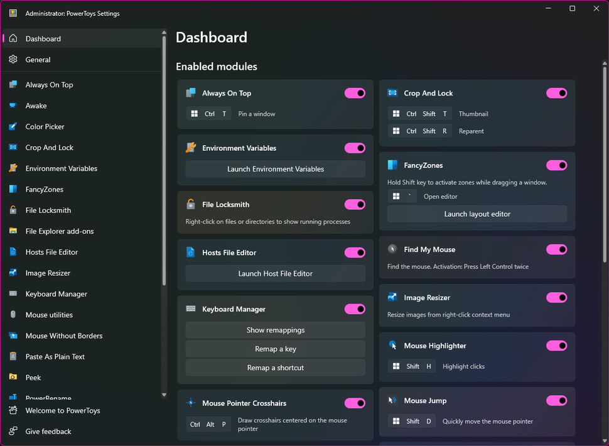Click the Keyboard Manager icon in sidebar
Image resolution: width=609 pixels, height=446 pixels.
tap(14, 293)
